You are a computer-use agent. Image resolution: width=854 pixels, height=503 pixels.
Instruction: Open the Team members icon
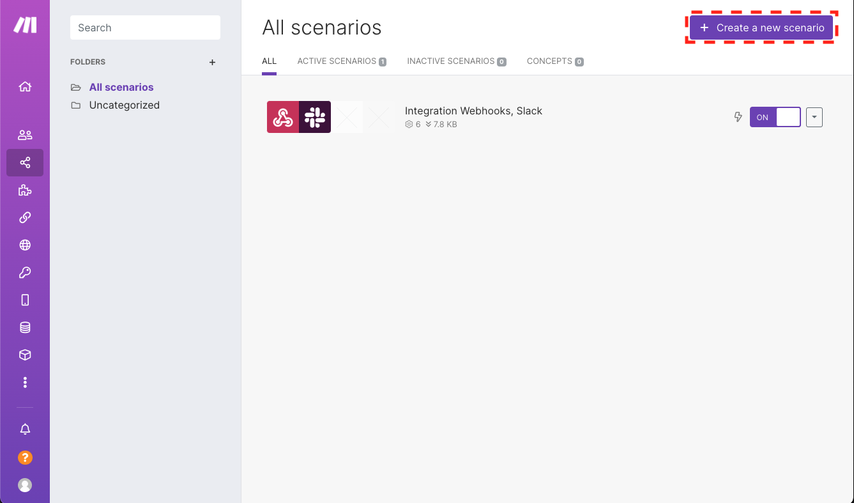[x=25, y=135]
